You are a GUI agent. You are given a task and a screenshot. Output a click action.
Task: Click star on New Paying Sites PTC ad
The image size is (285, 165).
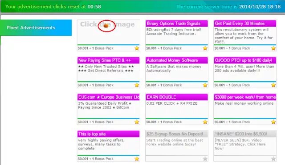[x=137, y=85]
